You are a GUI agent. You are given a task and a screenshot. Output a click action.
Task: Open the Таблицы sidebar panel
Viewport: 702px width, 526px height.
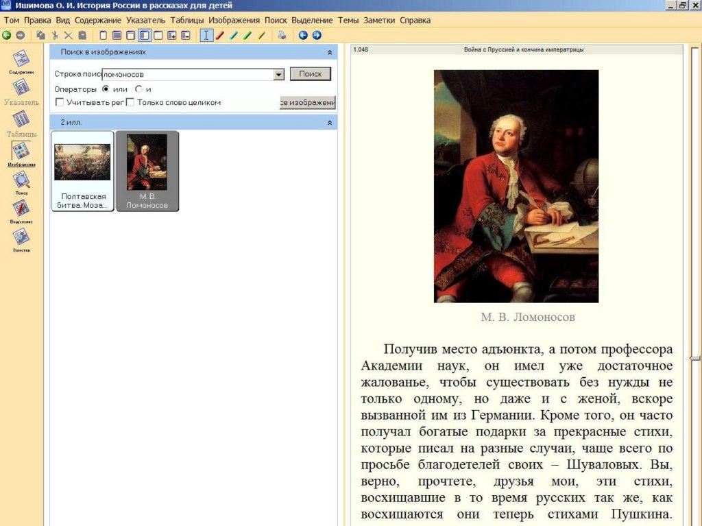[21, 124]
